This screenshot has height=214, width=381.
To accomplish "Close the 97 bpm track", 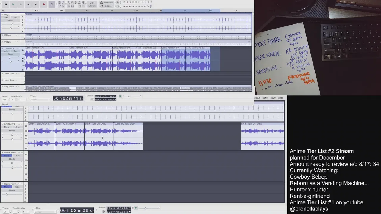I will [x=2, y=15].
